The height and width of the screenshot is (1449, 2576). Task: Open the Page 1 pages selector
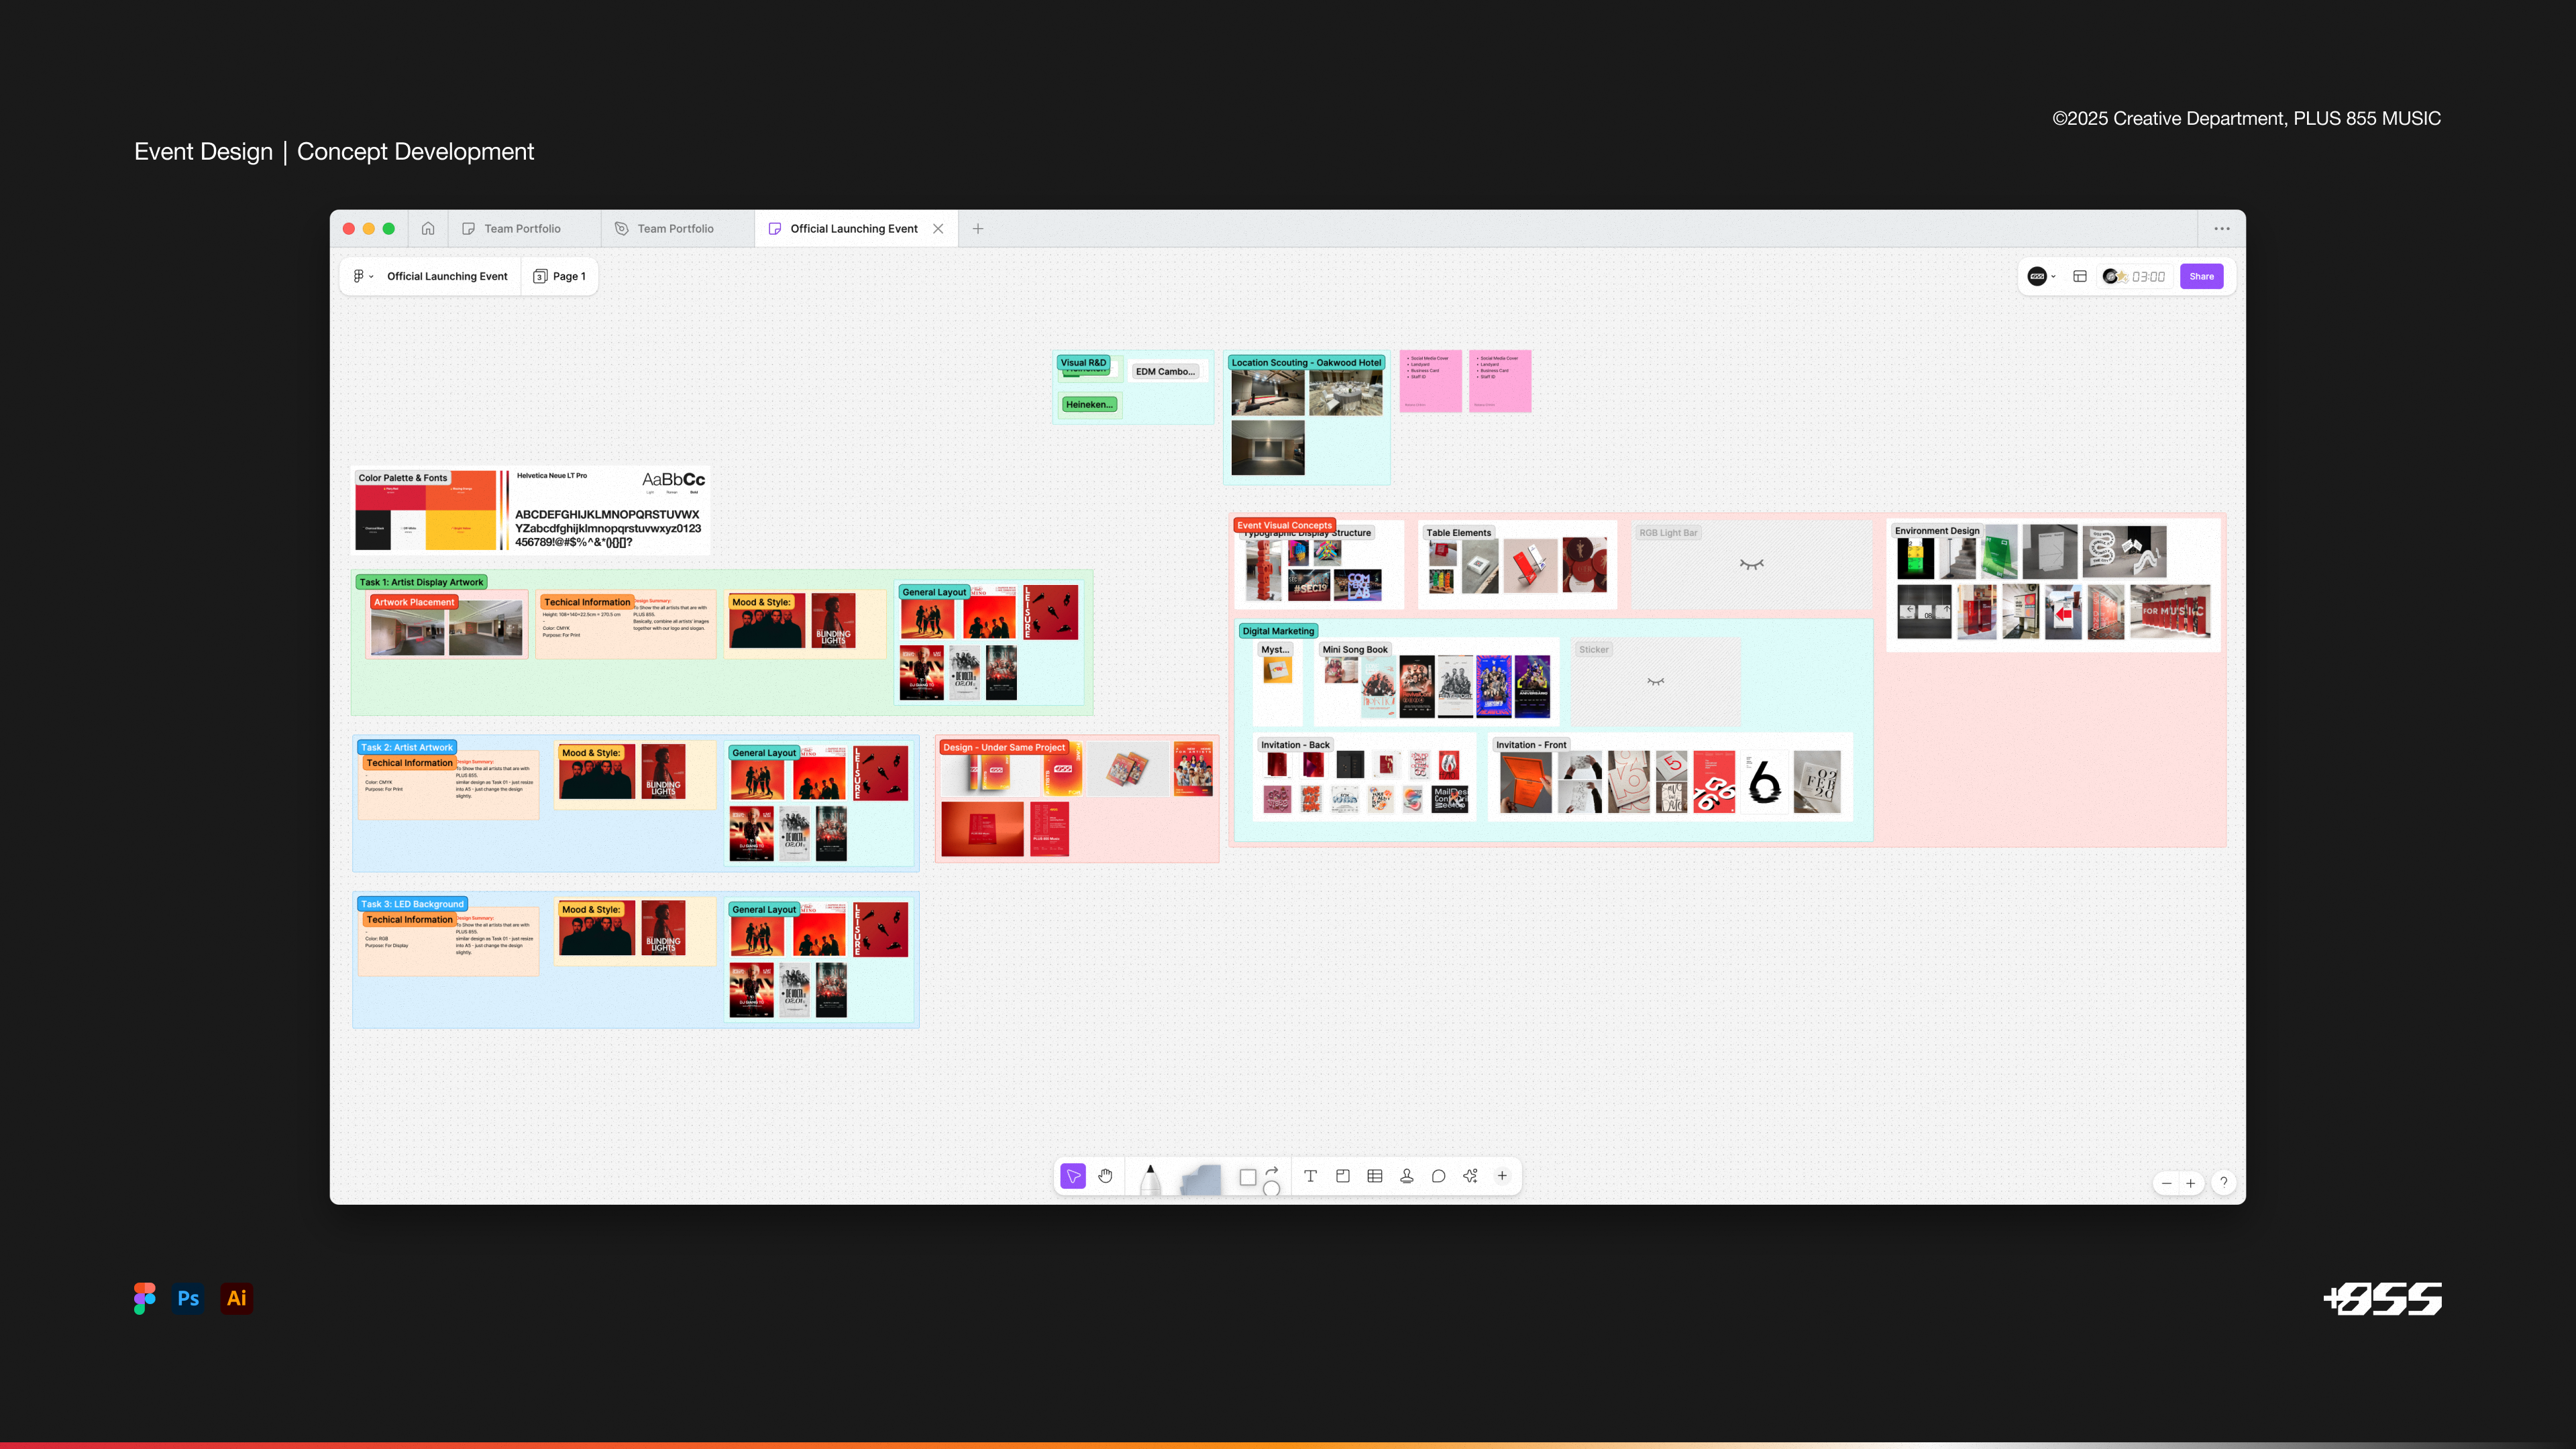coord(560,276)
